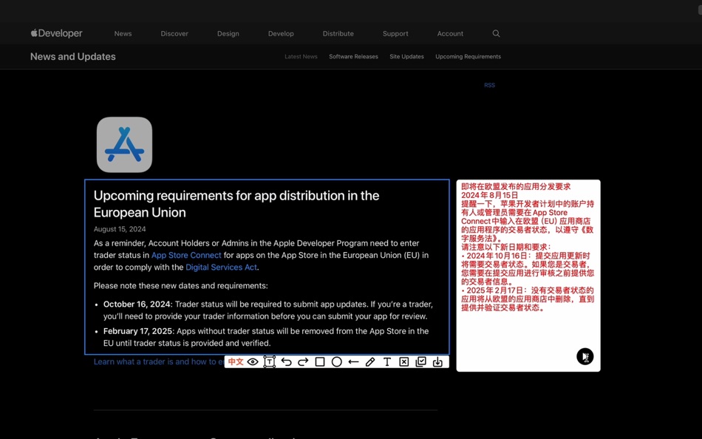This screenshot has width=702, height=439.
Task: Select the arrow drawing tool
Action: pos(353,362)
